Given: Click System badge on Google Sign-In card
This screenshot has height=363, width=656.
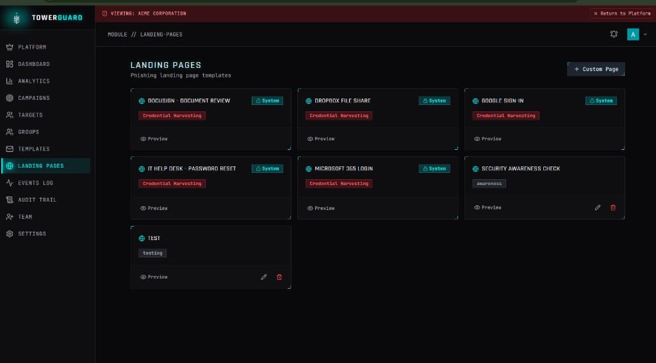Looking at the screenshot, I should [601, 101].
